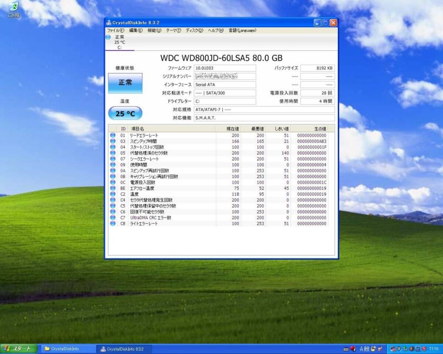The width and height of the screenshot is (443, 354).
Task: Click the 最悪値 column header
Action: pyautogui.click(x=253, y=129)
